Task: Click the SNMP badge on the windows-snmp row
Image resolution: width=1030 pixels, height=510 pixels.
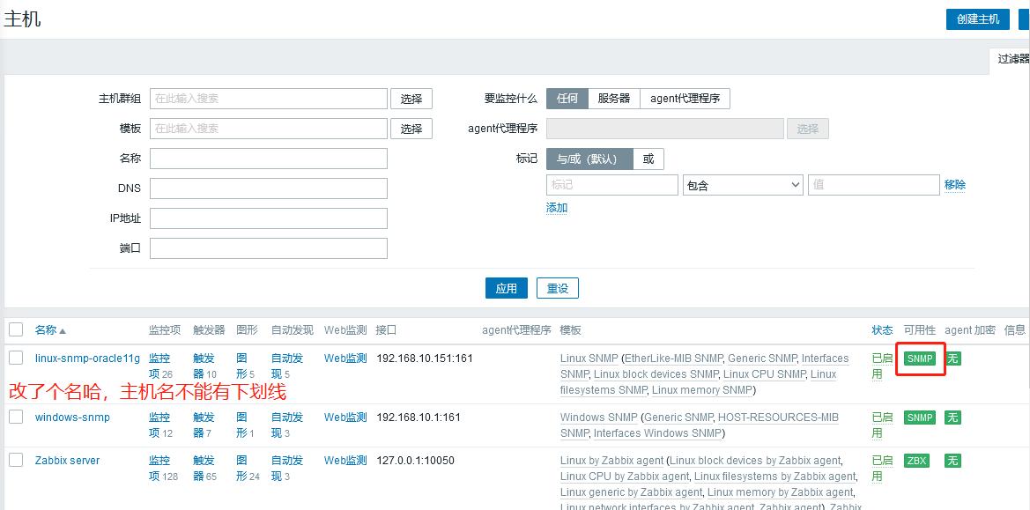Action: coord(919,418)
